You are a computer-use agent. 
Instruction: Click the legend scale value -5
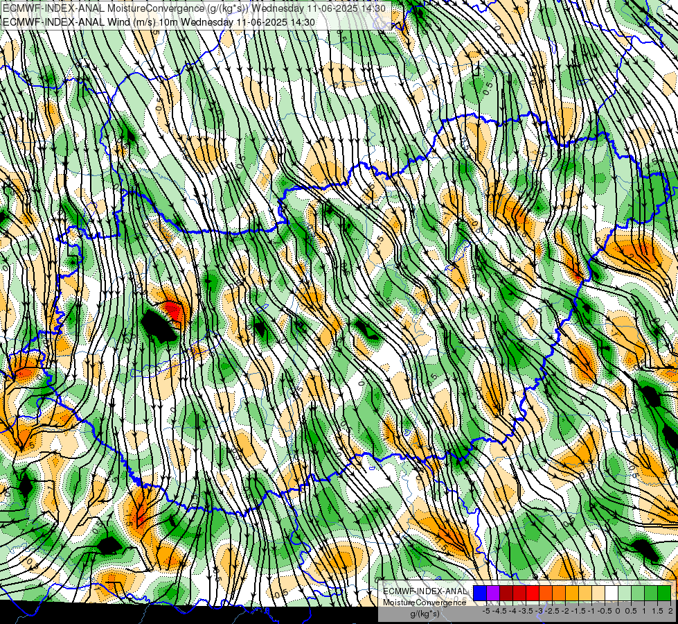coord(486,611)
